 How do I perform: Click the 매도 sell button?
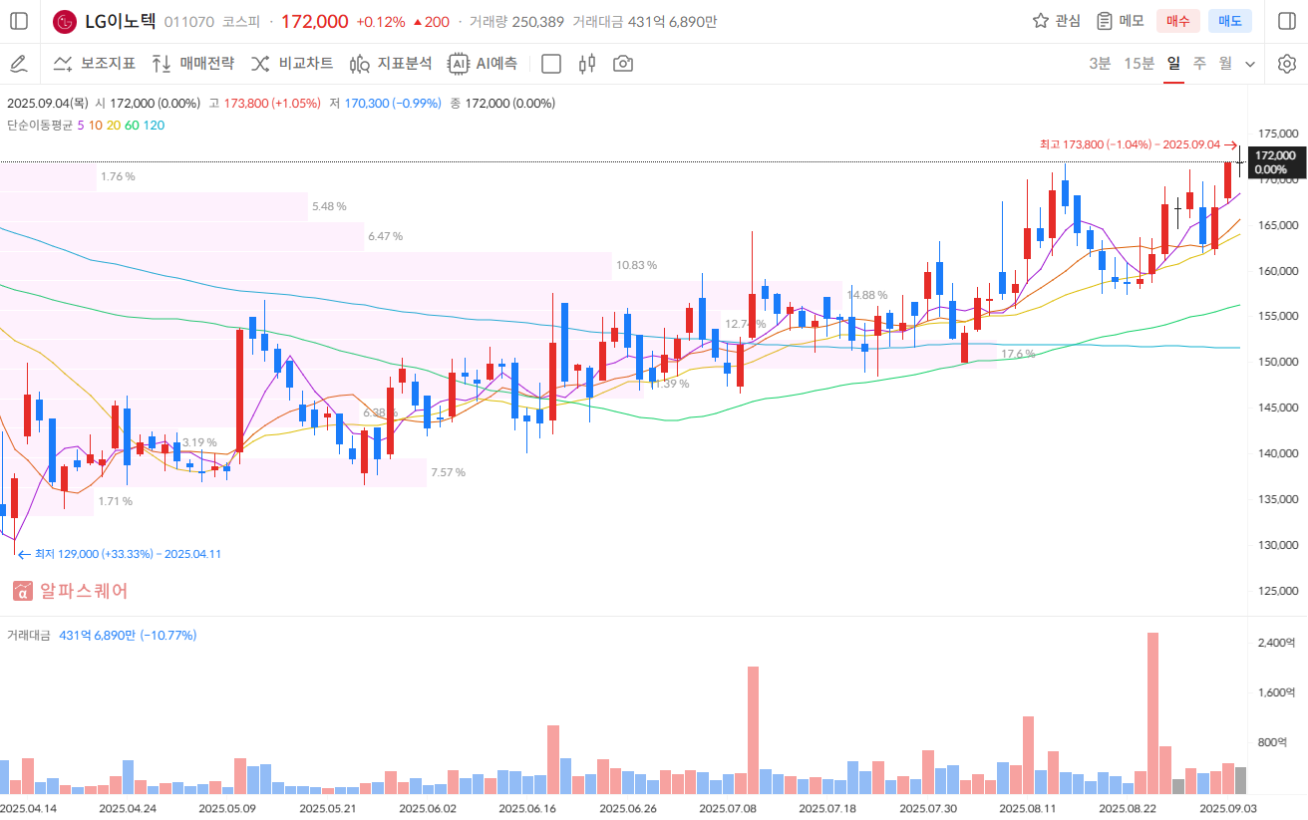pos(1230,21)
